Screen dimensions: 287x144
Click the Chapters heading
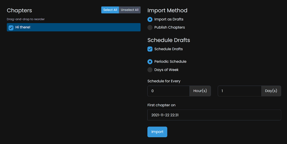tap(20, 10)
